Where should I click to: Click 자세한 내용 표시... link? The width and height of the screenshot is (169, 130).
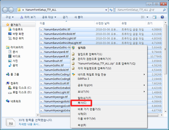[x=30, y=124]
